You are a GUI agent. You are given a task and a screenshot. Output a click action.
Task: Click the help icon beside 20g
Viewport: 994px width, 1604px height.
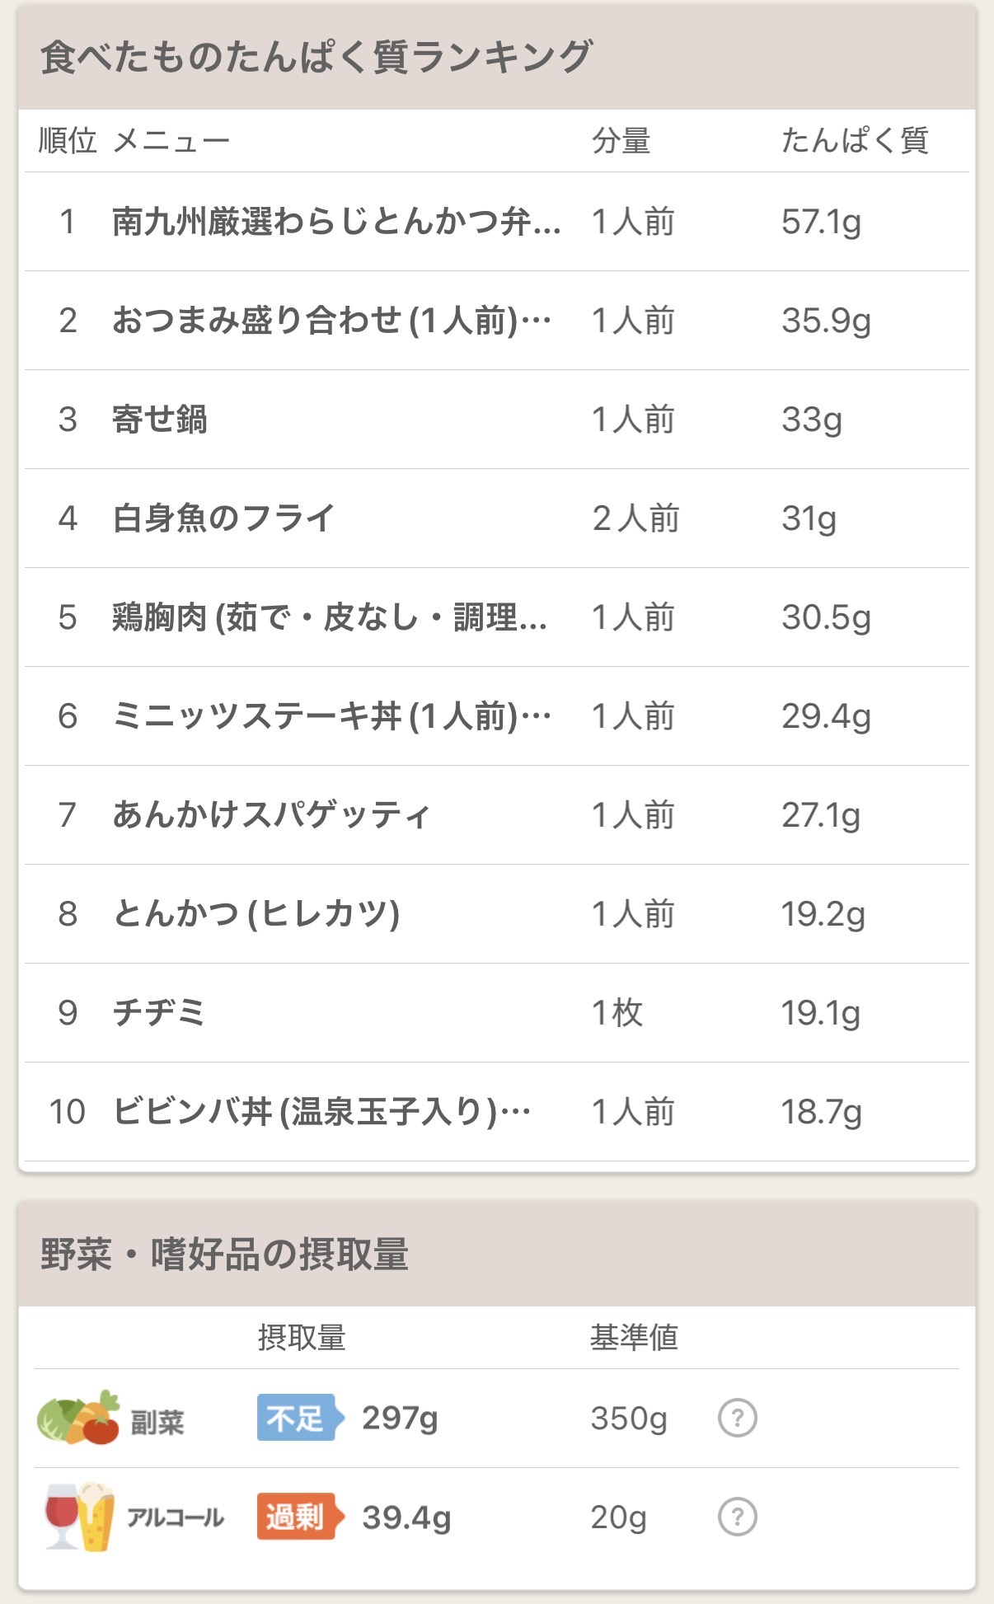(x=737, y=1517)
